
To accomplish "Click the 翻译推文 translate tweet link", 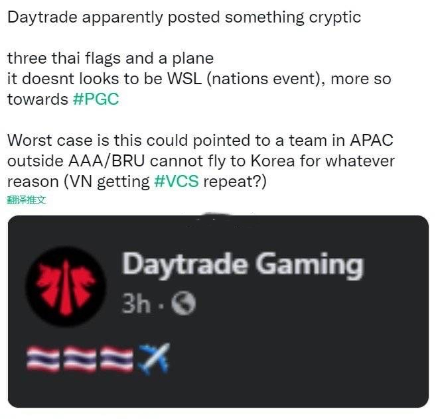I will [26, 200].
